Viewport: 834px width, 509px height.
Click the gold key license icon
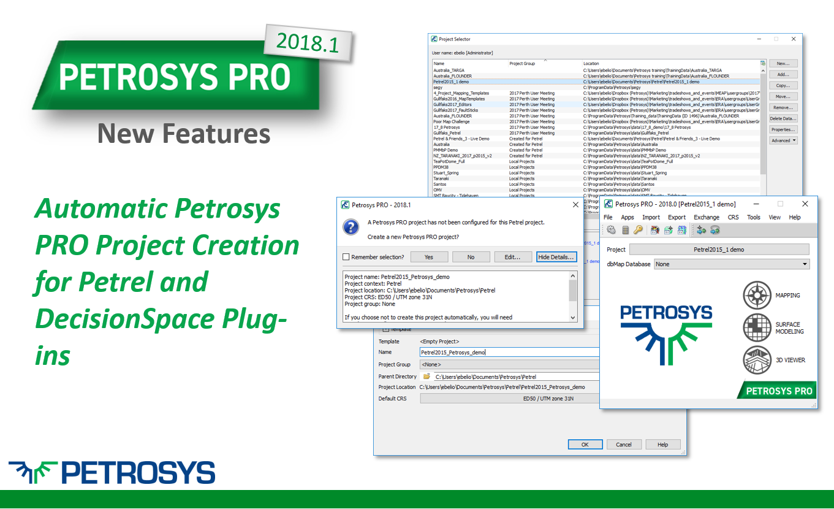pos(638,230)
